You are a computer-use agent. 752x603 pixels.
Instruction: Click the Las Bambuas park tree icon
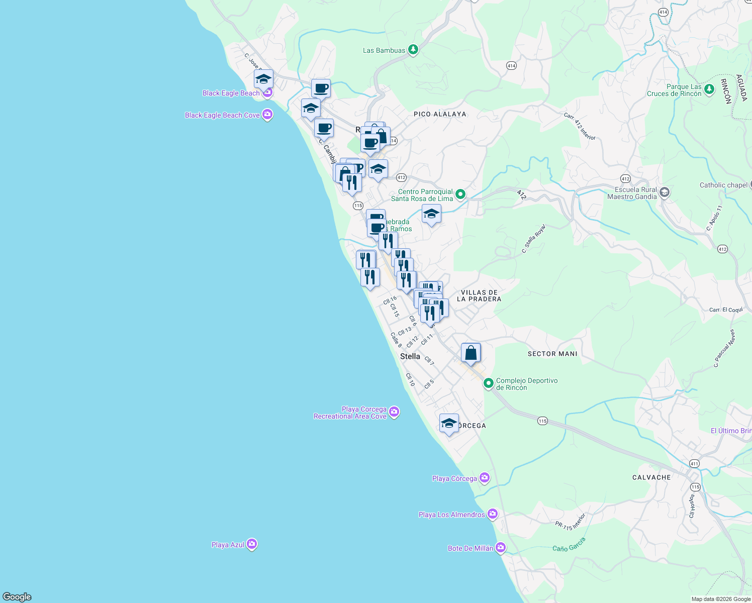point(413,50)
